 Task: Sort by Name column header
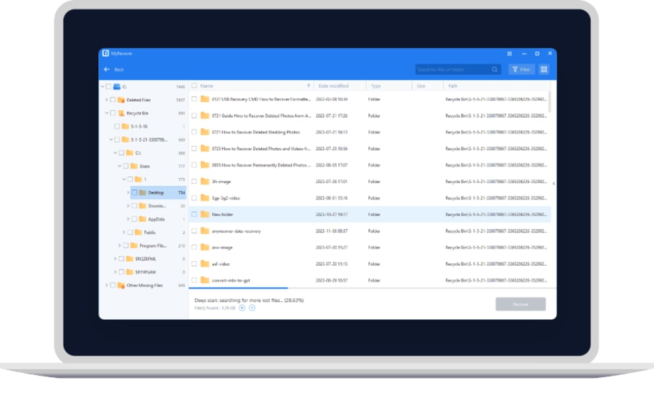click(x=207, y=86)
